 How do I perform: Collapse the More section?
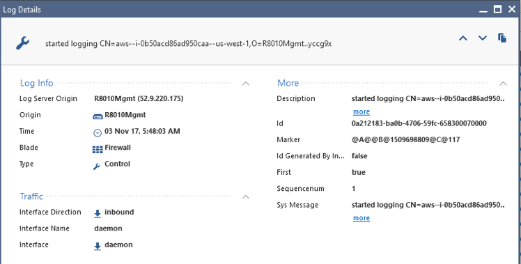click(x=503, y=84)
